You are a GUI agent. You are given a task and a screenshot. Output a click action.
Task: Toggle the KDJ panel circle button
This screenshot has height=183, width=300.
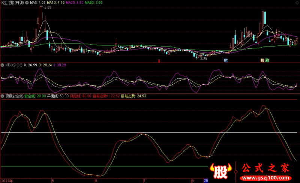click(x=2, y=65)
